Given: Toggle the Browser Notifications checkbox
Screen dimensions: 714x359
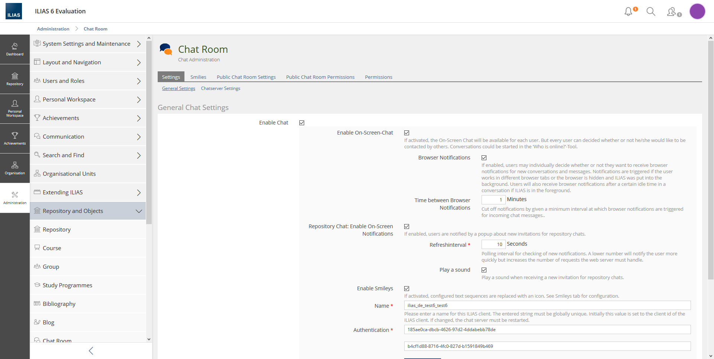Looking at the screenshot, I should pos(484,158).
